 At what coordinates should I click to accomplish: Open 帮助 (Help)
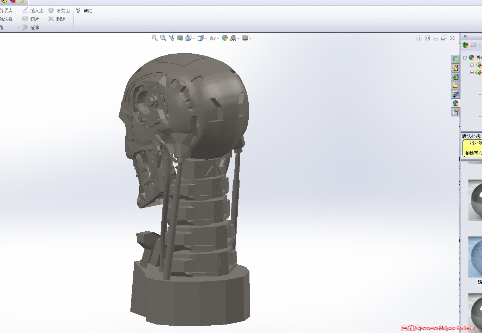click(x=88, y=11)
